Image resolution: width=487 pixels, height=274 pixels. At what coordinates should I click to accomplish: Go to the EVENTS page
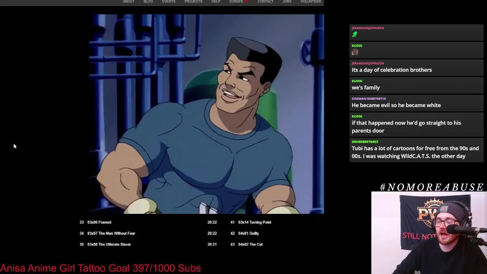click(x=169, y=2)
